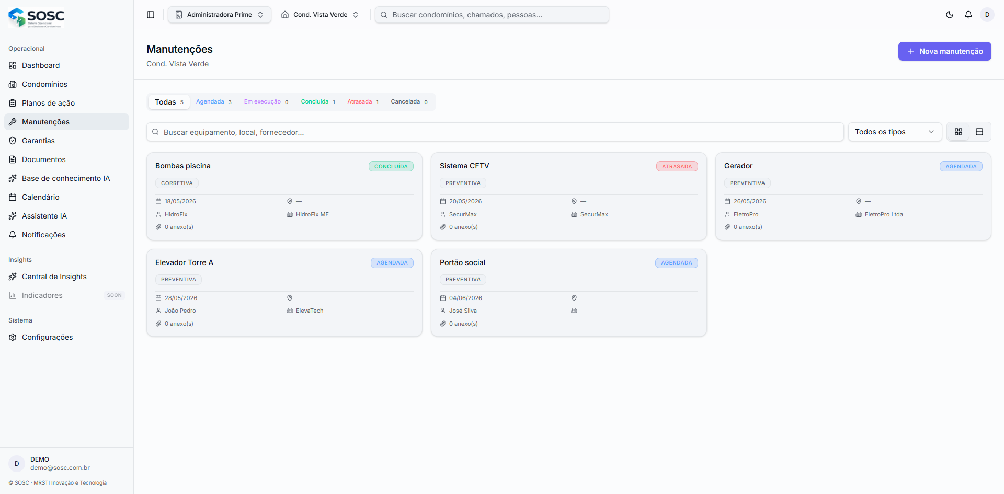
Task: Click calendar icon on Portão social card
Action: [x=443, y=298]
